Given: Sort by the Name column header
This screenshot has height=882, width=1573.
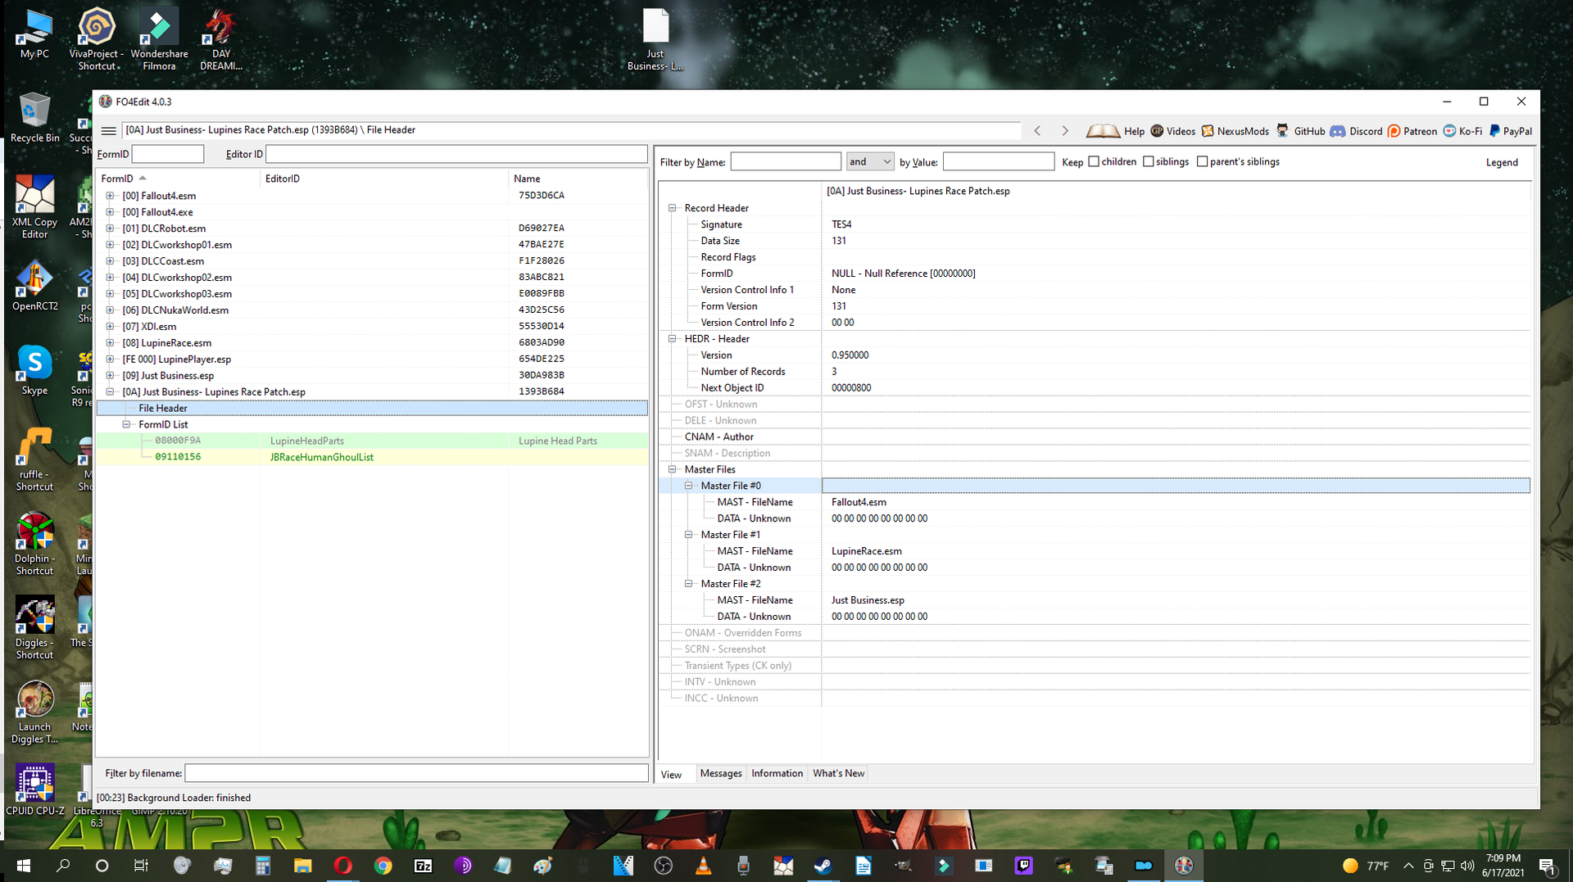Looking at the screenshot, I should pyautogui.click(x=578, y=179).
